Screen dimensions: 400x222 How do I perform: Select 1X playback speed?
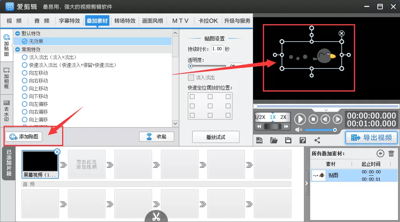tap(273, 117)
